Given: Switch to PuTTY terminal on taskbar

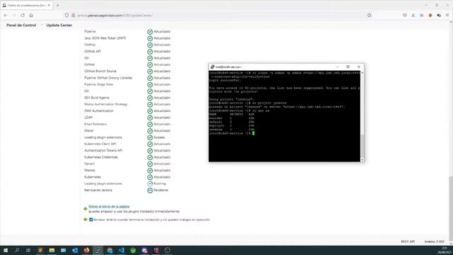Looking at the screenshot, I should (x=98, y=250).
